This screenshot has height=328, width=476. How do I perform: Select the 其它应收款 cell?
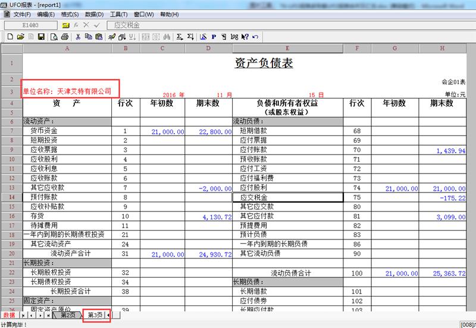pos(67,188)
